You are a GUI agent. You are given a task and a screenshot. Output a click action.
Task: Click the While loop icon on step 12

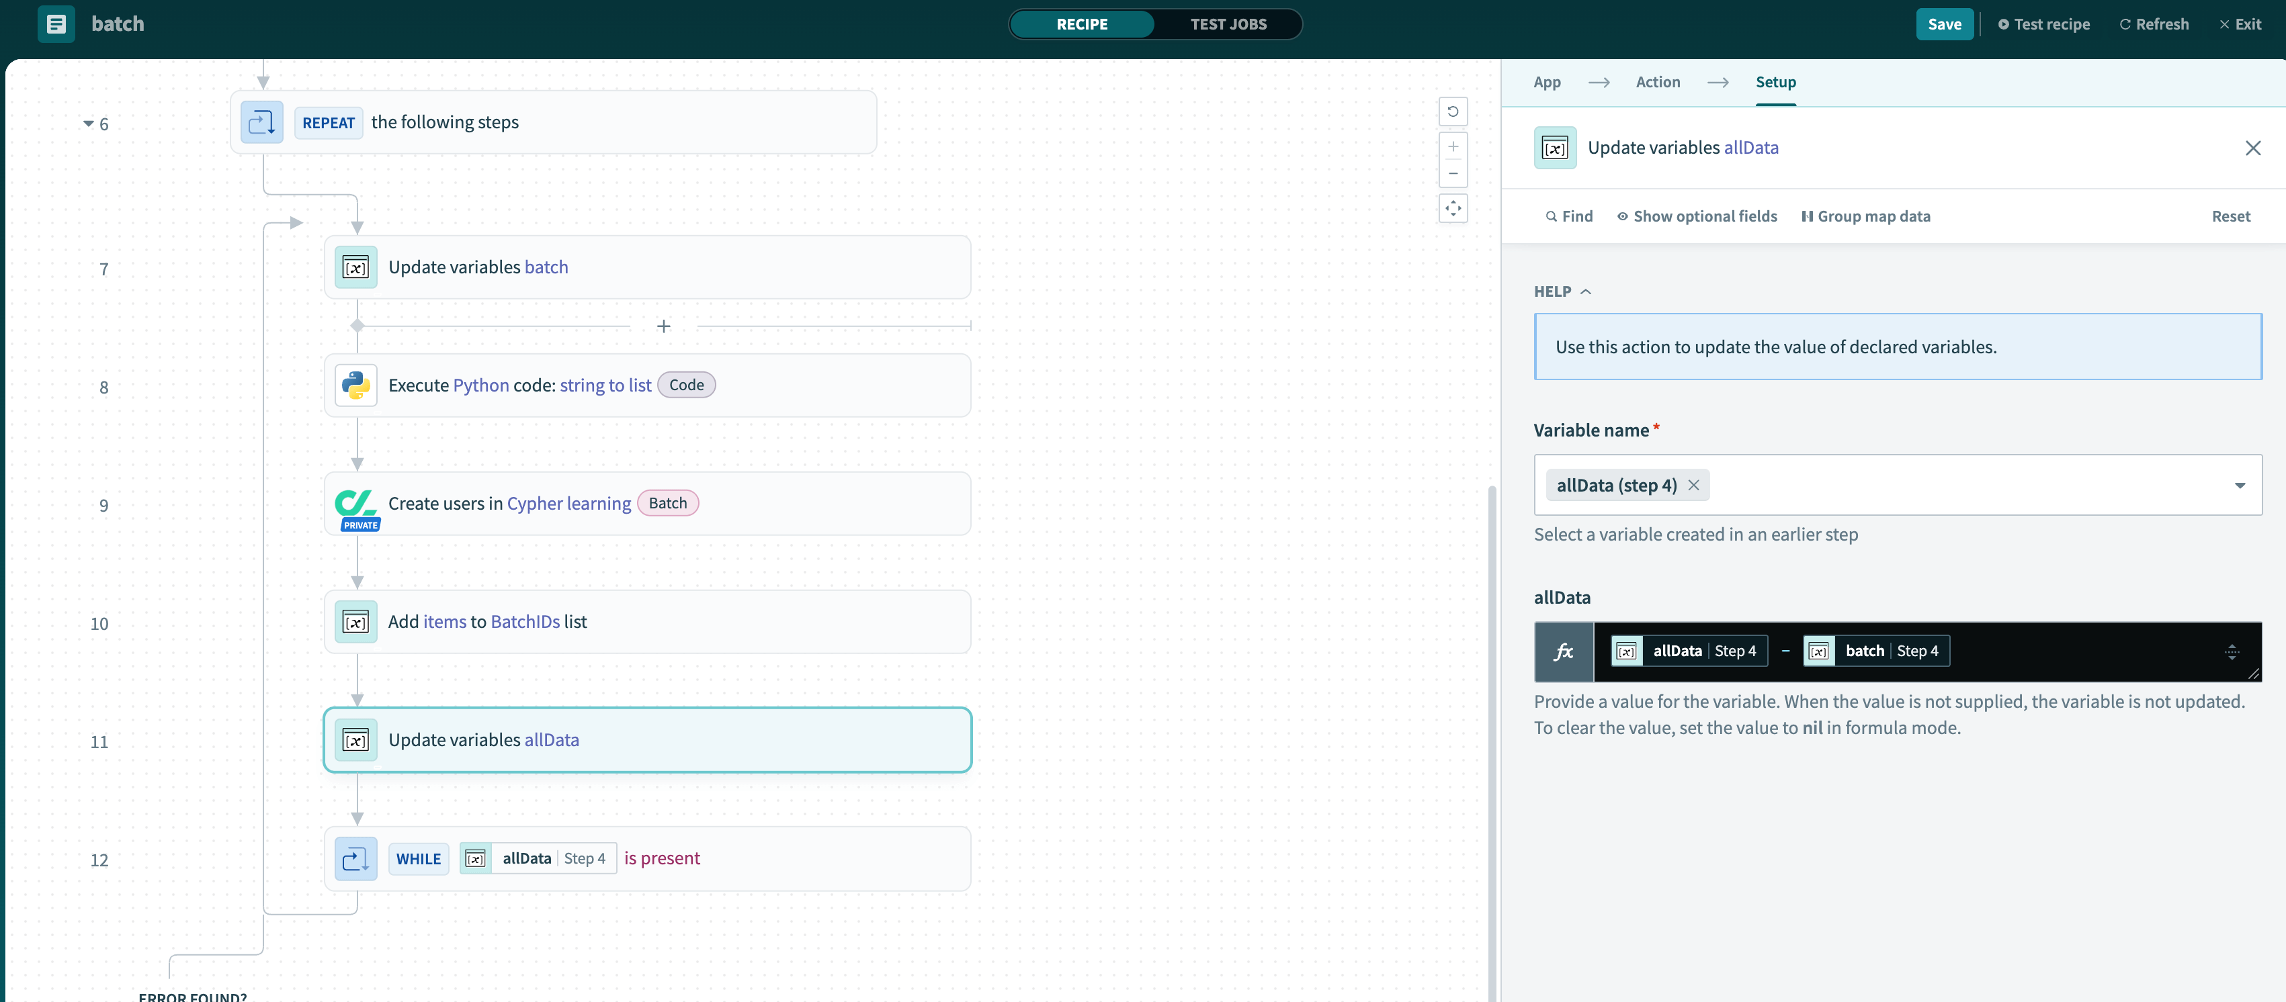[x=356, y=858]
